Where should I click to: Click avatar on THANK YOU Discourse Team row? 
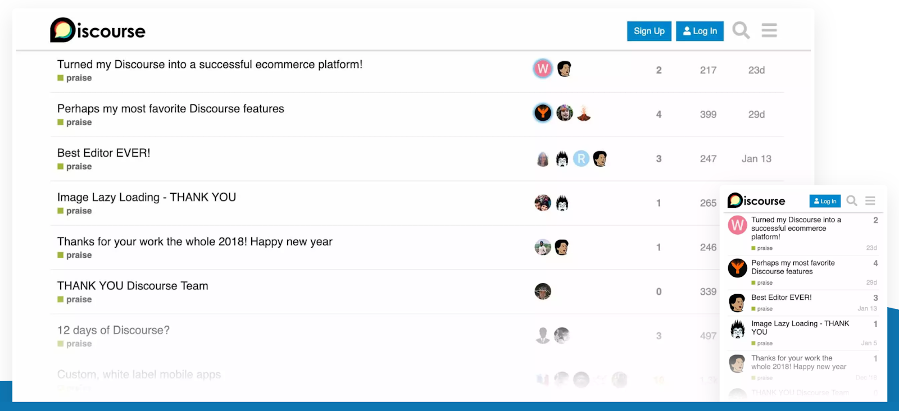[x=543, y=291]
